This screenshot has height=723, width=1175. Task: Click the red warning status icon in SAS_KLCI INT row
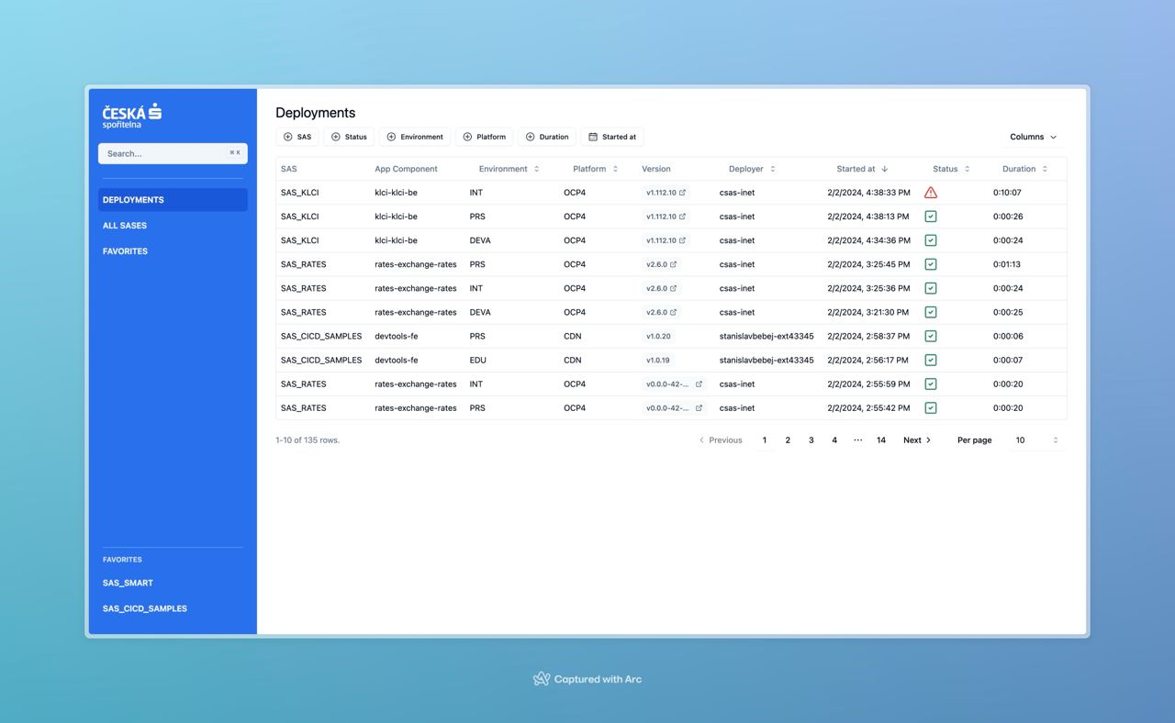(931, 193)
